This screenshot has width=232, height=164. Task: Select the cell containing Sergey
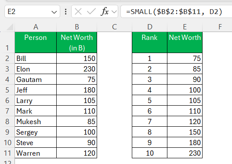tap(36, 132)
